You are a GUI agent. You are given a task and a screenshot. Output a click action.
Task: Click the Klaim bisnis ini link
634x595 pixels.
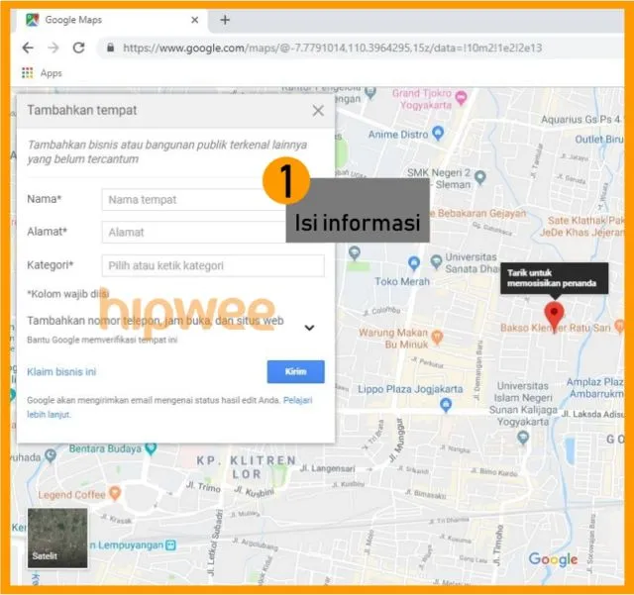pos(61,372)
